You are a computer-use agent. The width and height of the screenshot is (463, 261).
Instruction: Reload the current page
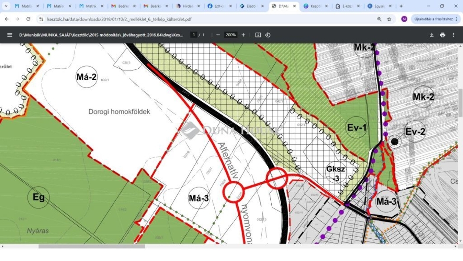point(28,19)
